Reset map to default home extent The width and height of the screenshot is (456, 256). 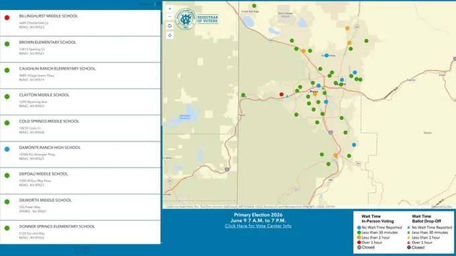(x=170, y=26)
